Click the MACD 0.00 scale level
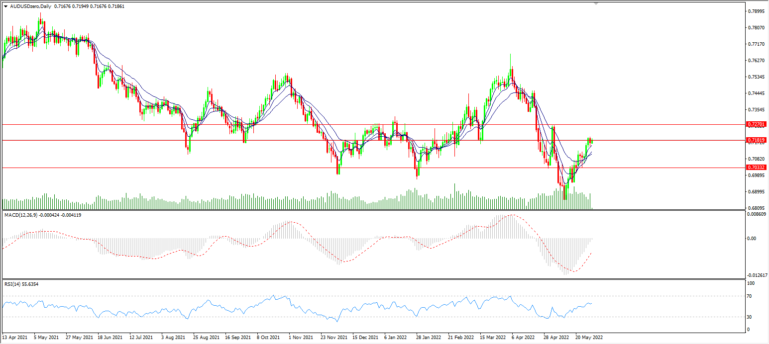The width and height of the screenshot is (769, 344). point(752,239)
